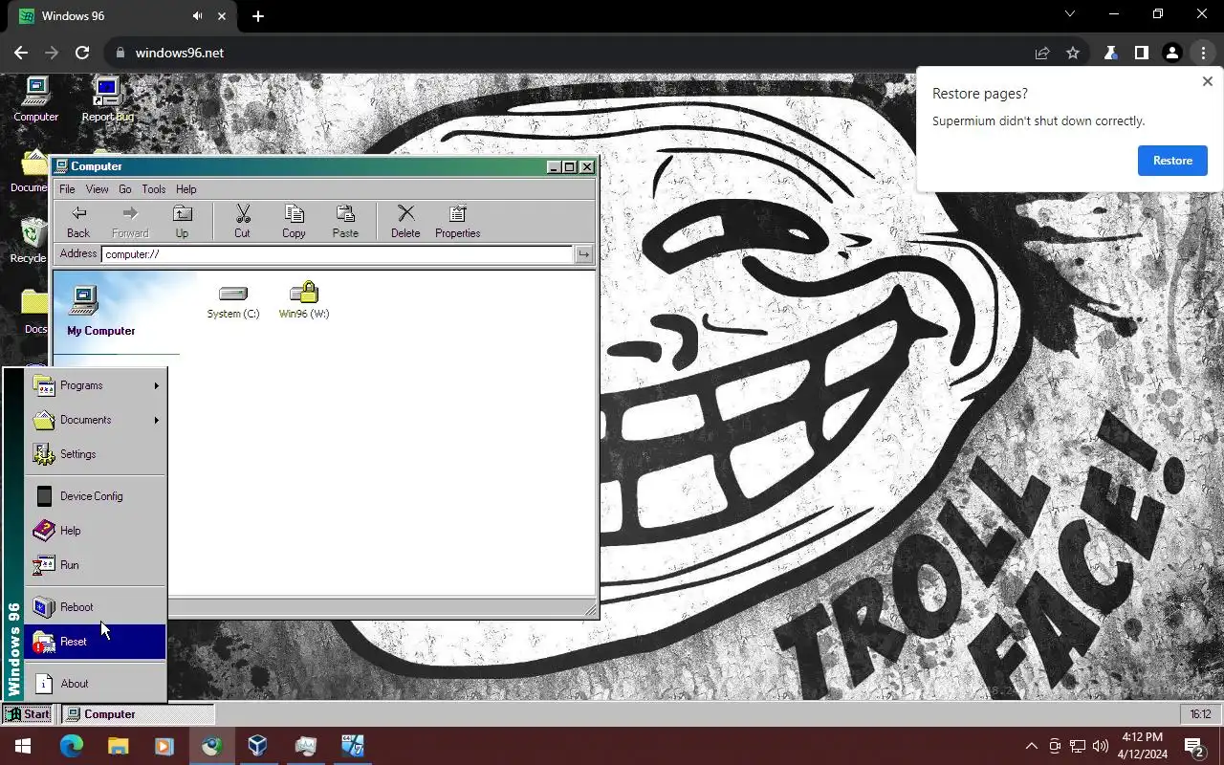Open Microsoft Edge from the taskbar
Image resolution: width=1224 pixels, height=765 pixels.
click(x=72, y=746)
